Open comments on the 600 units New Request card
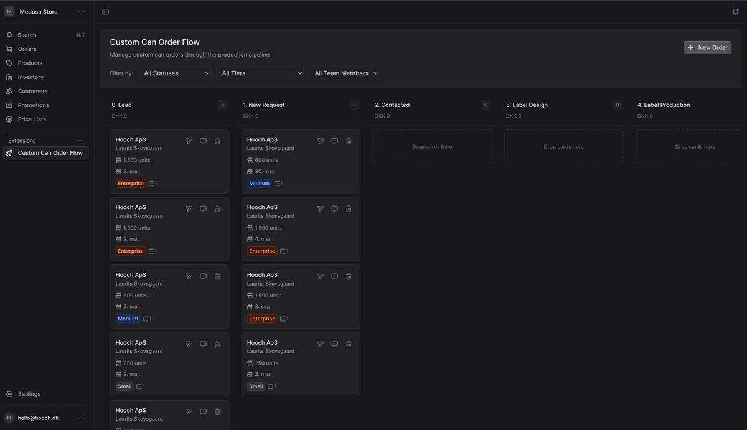Image resolution: width=747 pixels, height=430 pixels. pos(334,141)
